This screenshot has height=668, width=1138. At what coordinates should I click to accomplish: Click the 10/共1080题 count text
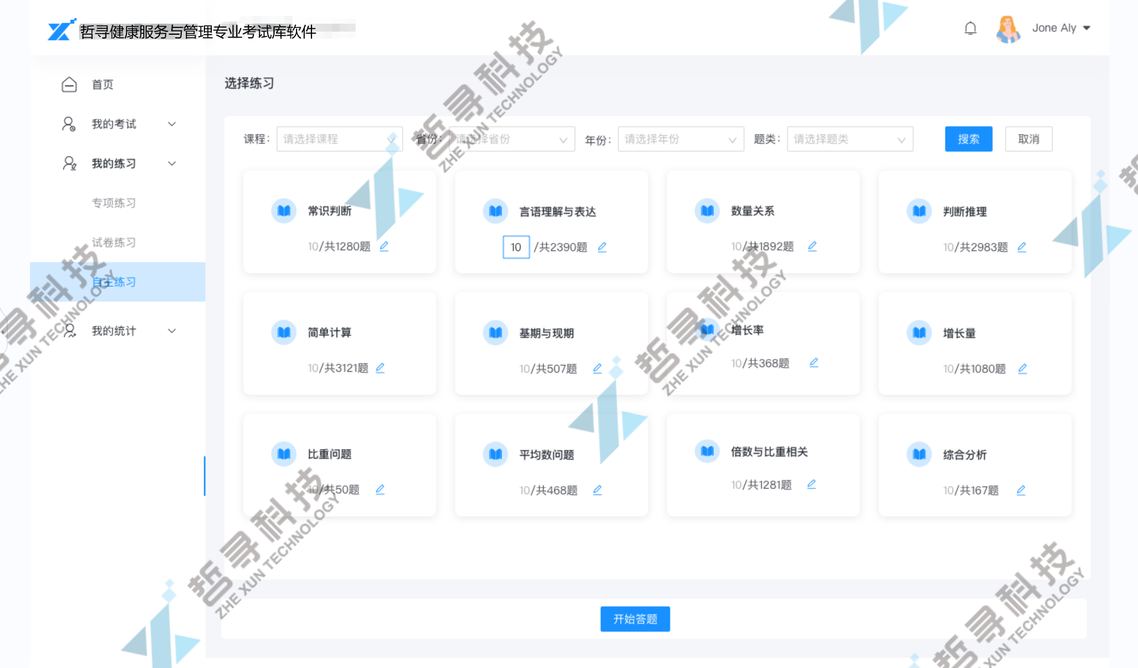(x=974, y=369)
